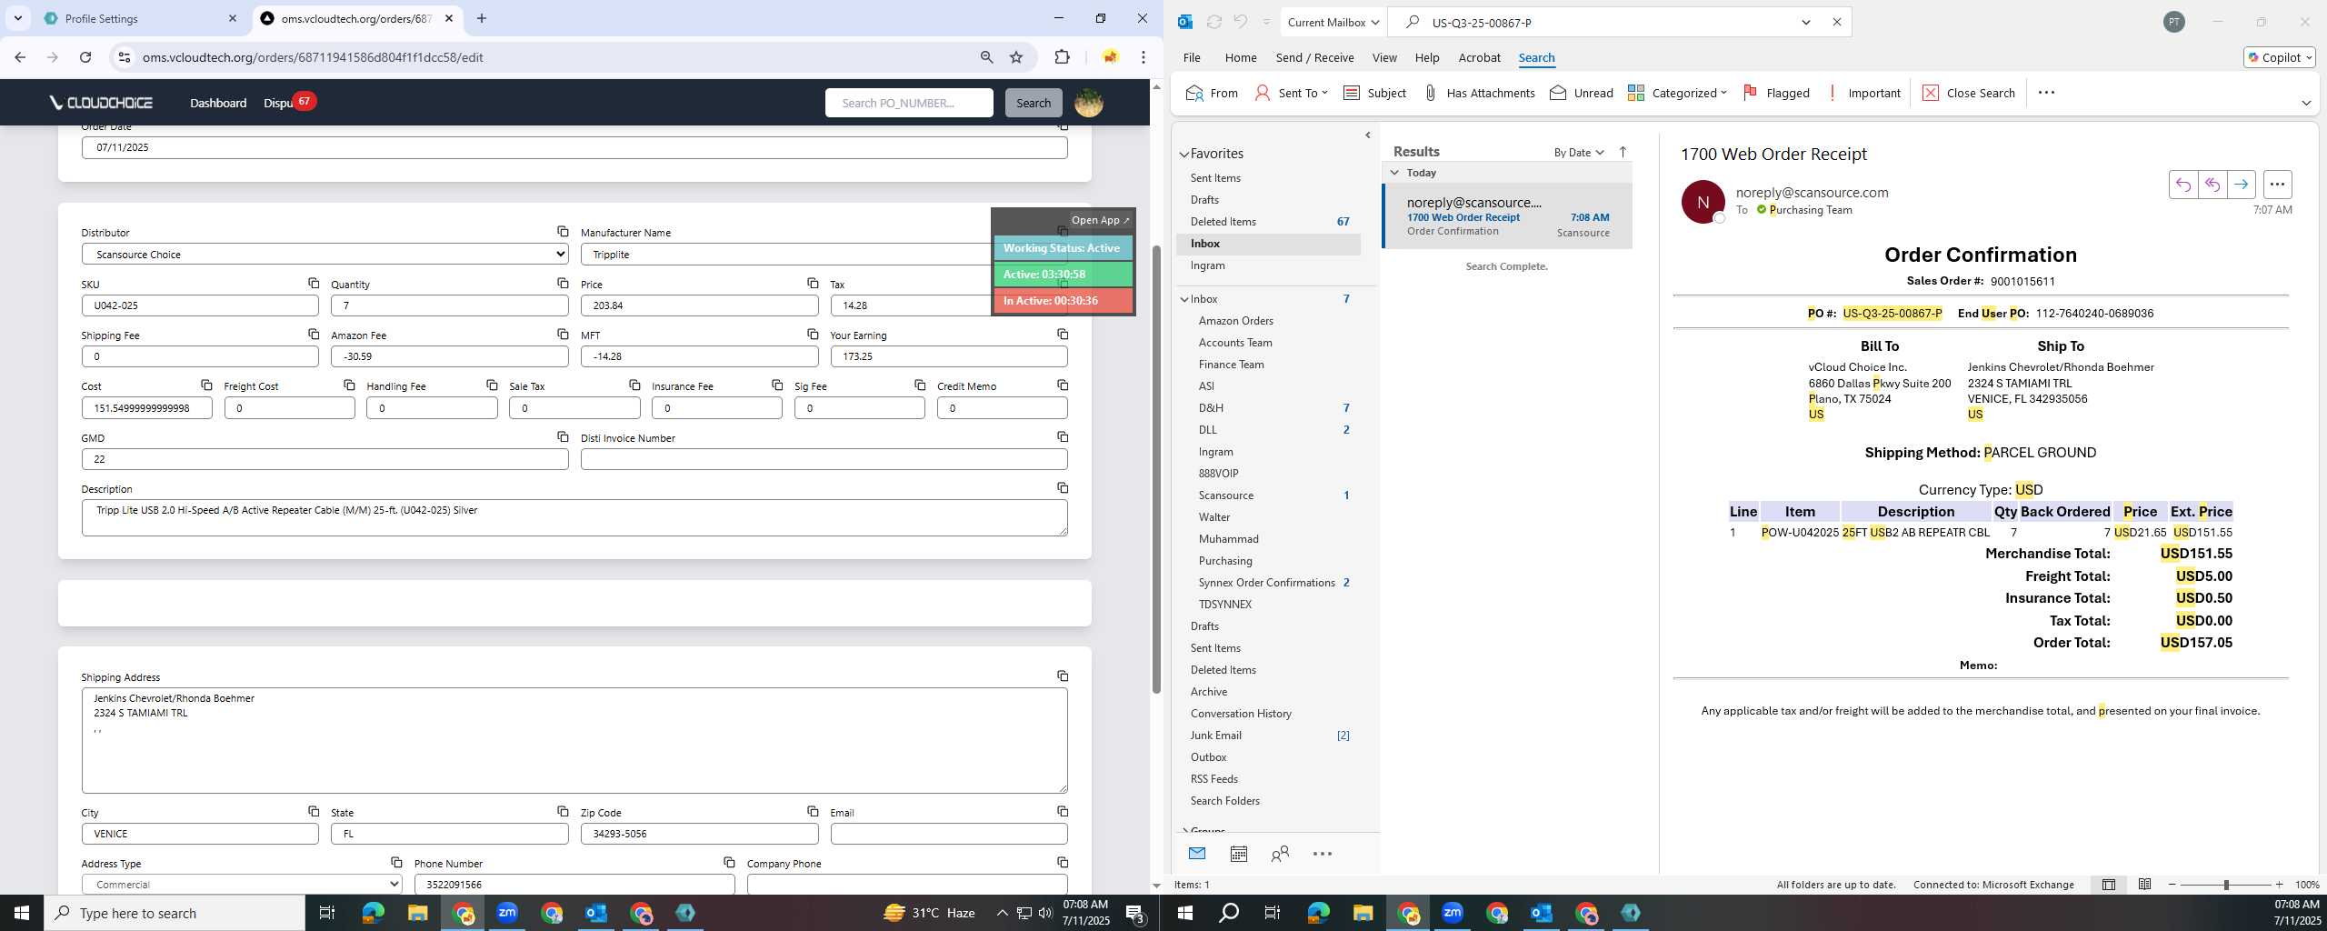Open the By Date sort dropdown

click(1578, 152)
